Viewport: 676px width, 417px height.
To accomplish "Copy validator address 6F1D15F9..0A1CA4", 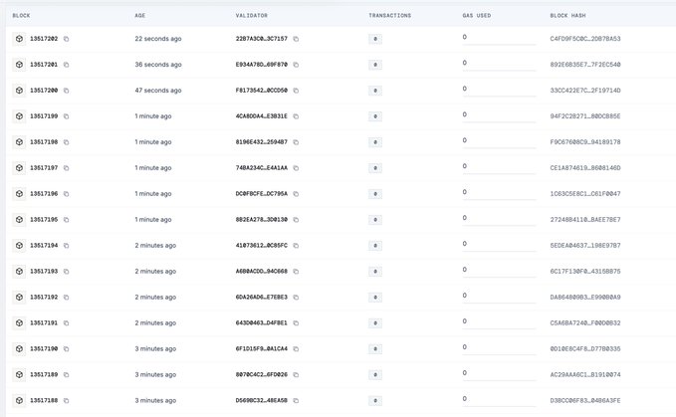I will click(x=296, y=349).
